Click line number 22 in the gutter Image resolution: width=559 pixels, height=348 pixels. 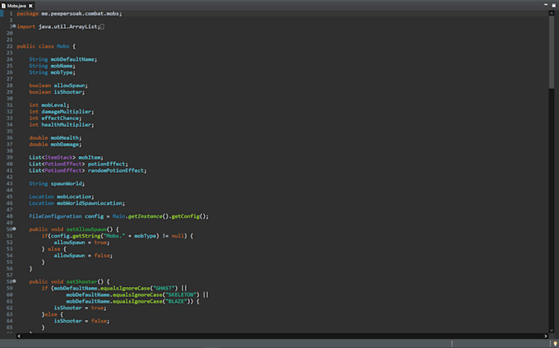pyautogui.click(x=10, y=46)
